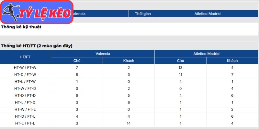This screenshot has height=129, width=259.
Task: Select Valencia Chủ value 3 in HT-L / FT-D row
Action: (x=77, y=103)
